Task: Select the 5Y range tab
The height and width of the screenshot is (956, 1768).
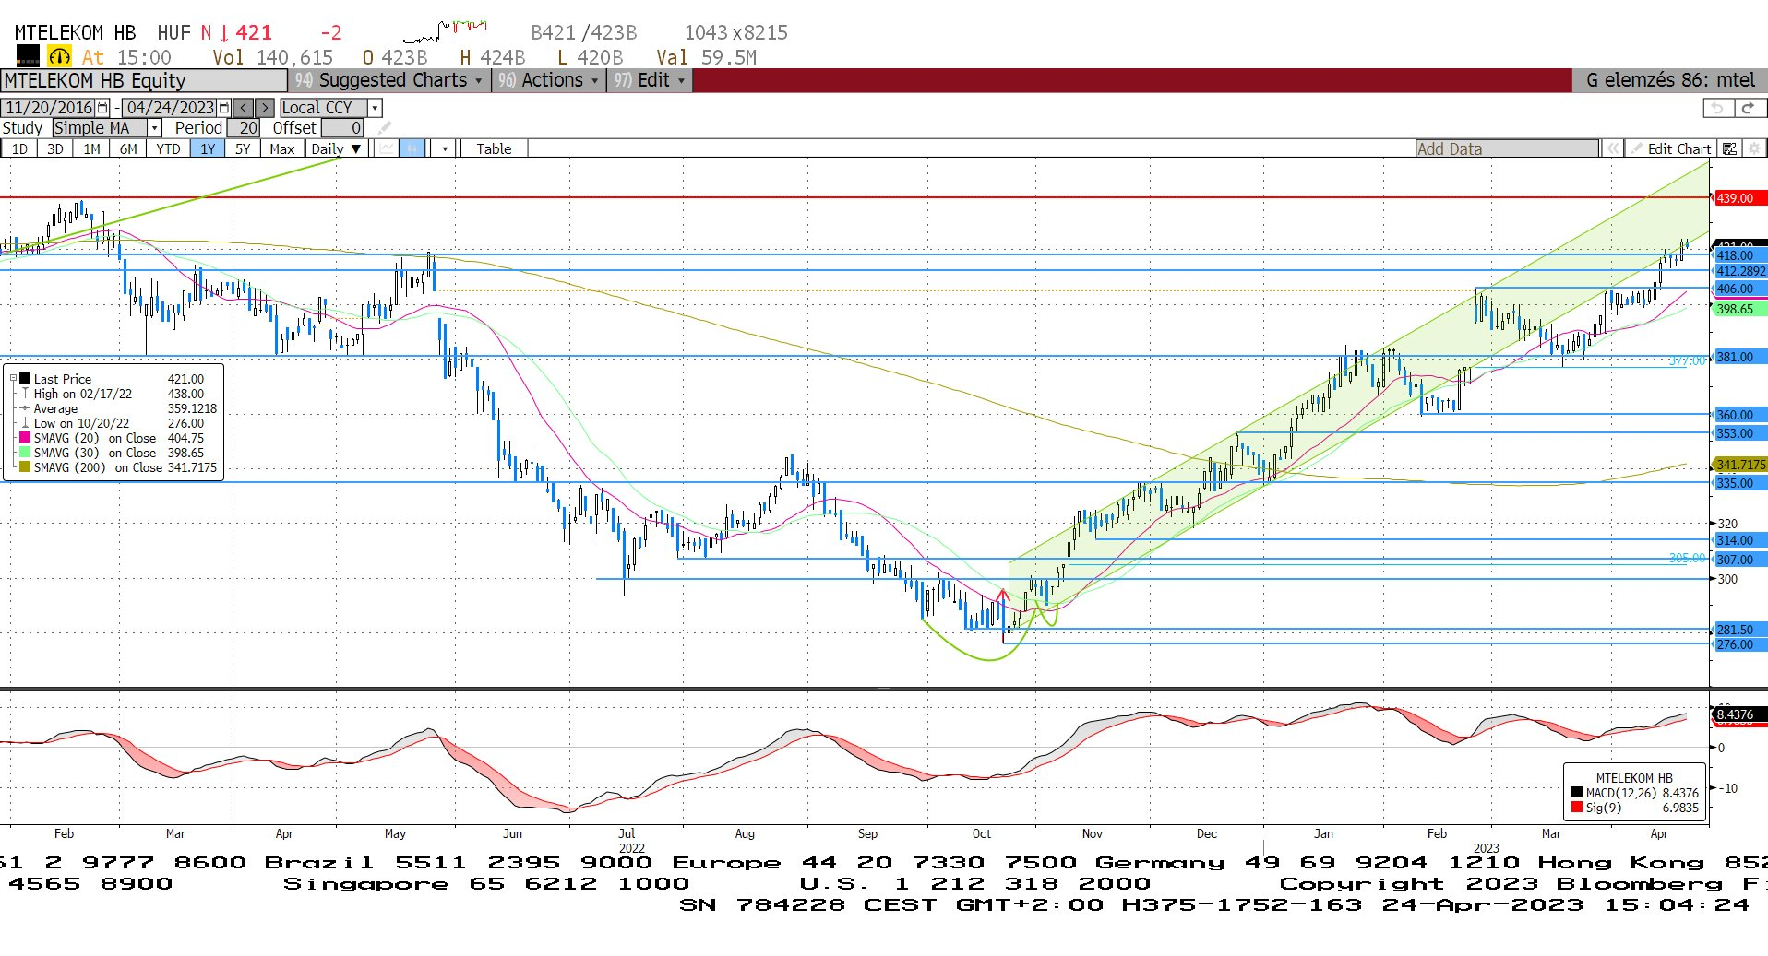Action: click(243, 148)
